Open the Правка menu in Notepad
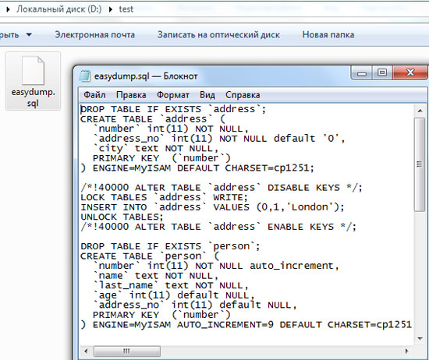 point(131,95)
